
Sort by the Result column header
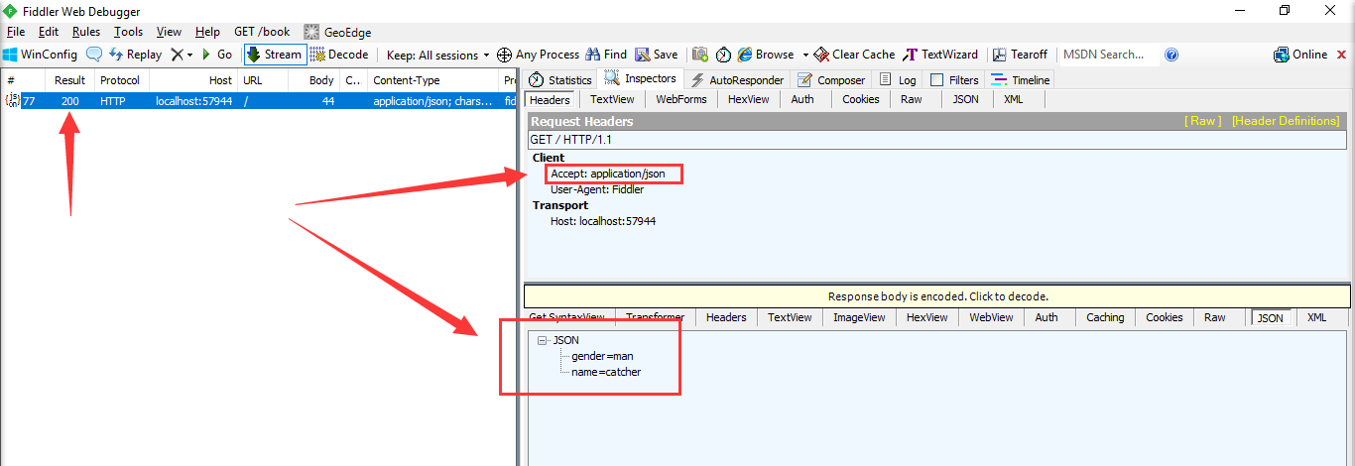tap(69, 80)
